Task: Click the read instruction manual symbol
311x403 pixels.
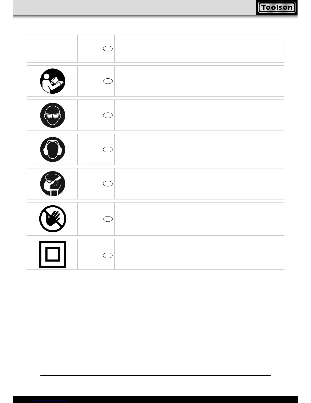Action: 53,81
